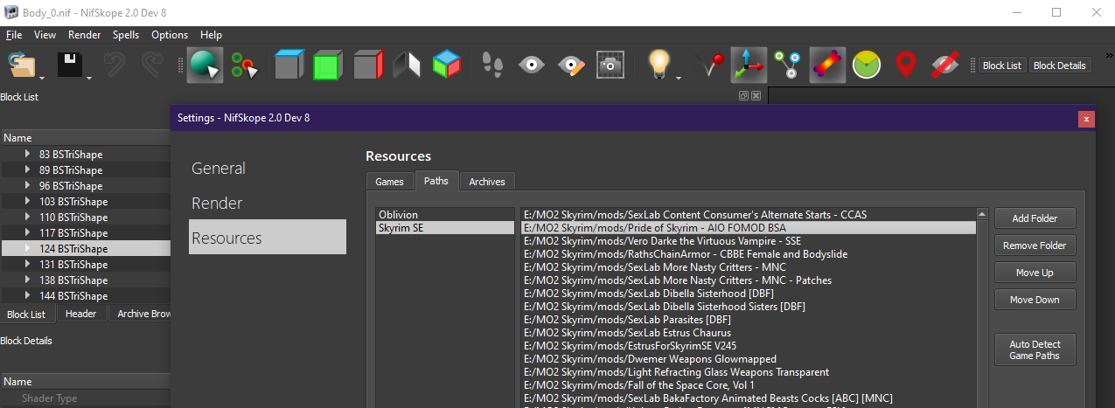Toggle the lighting bulb icon
The image size is (1115, 408).
coord(658,66)
